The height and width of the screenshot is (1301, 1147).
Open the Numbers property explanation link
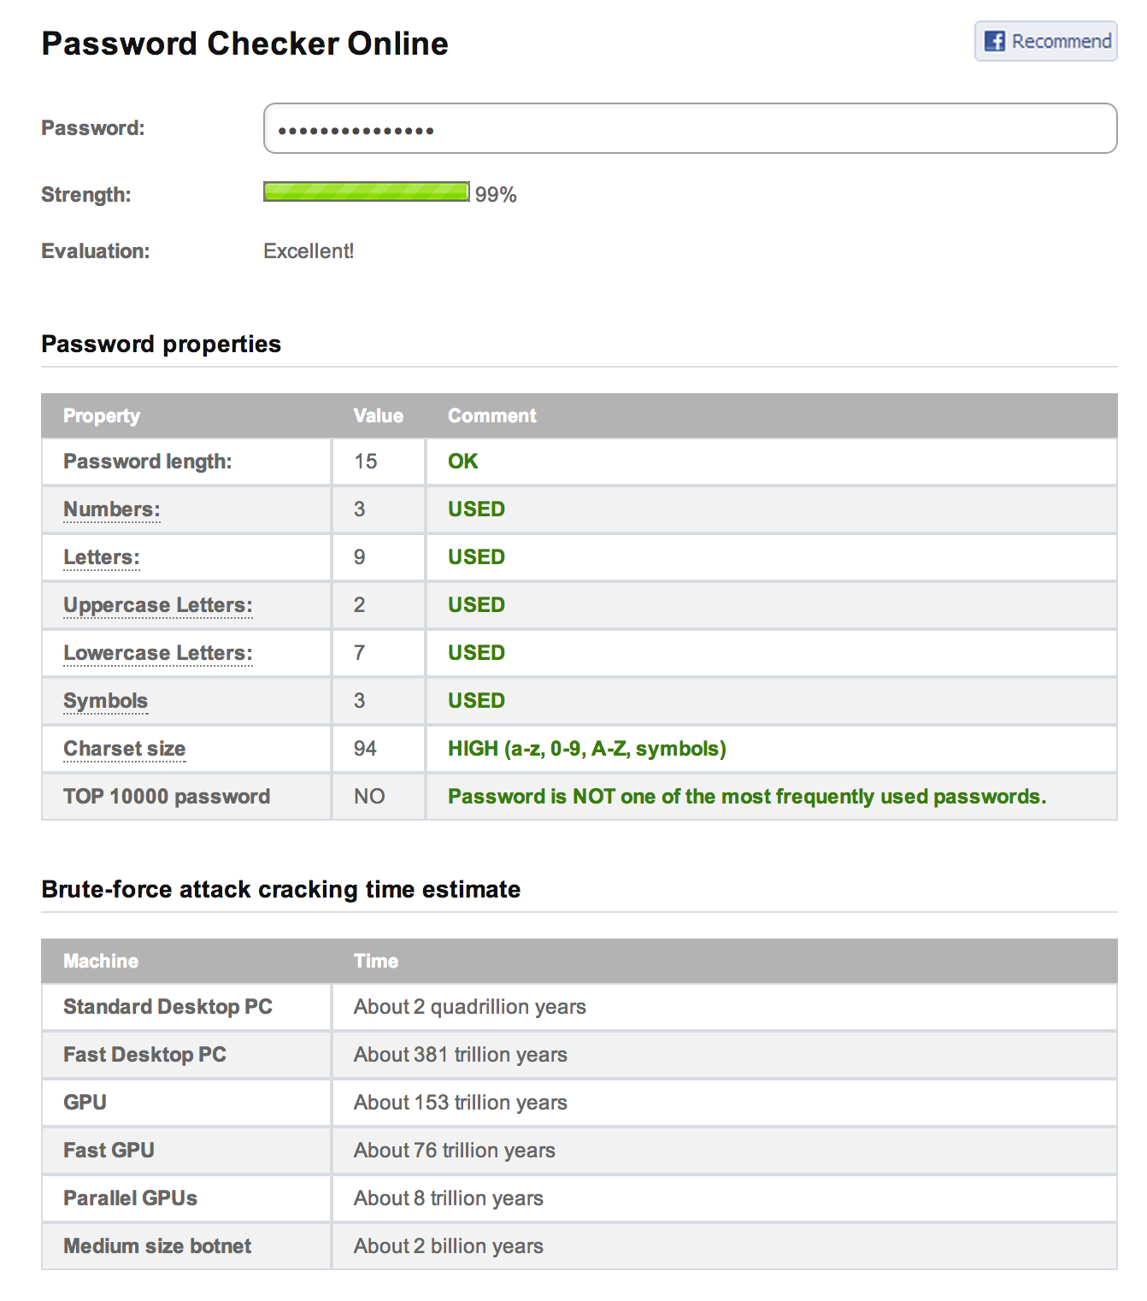coord(110,509)
